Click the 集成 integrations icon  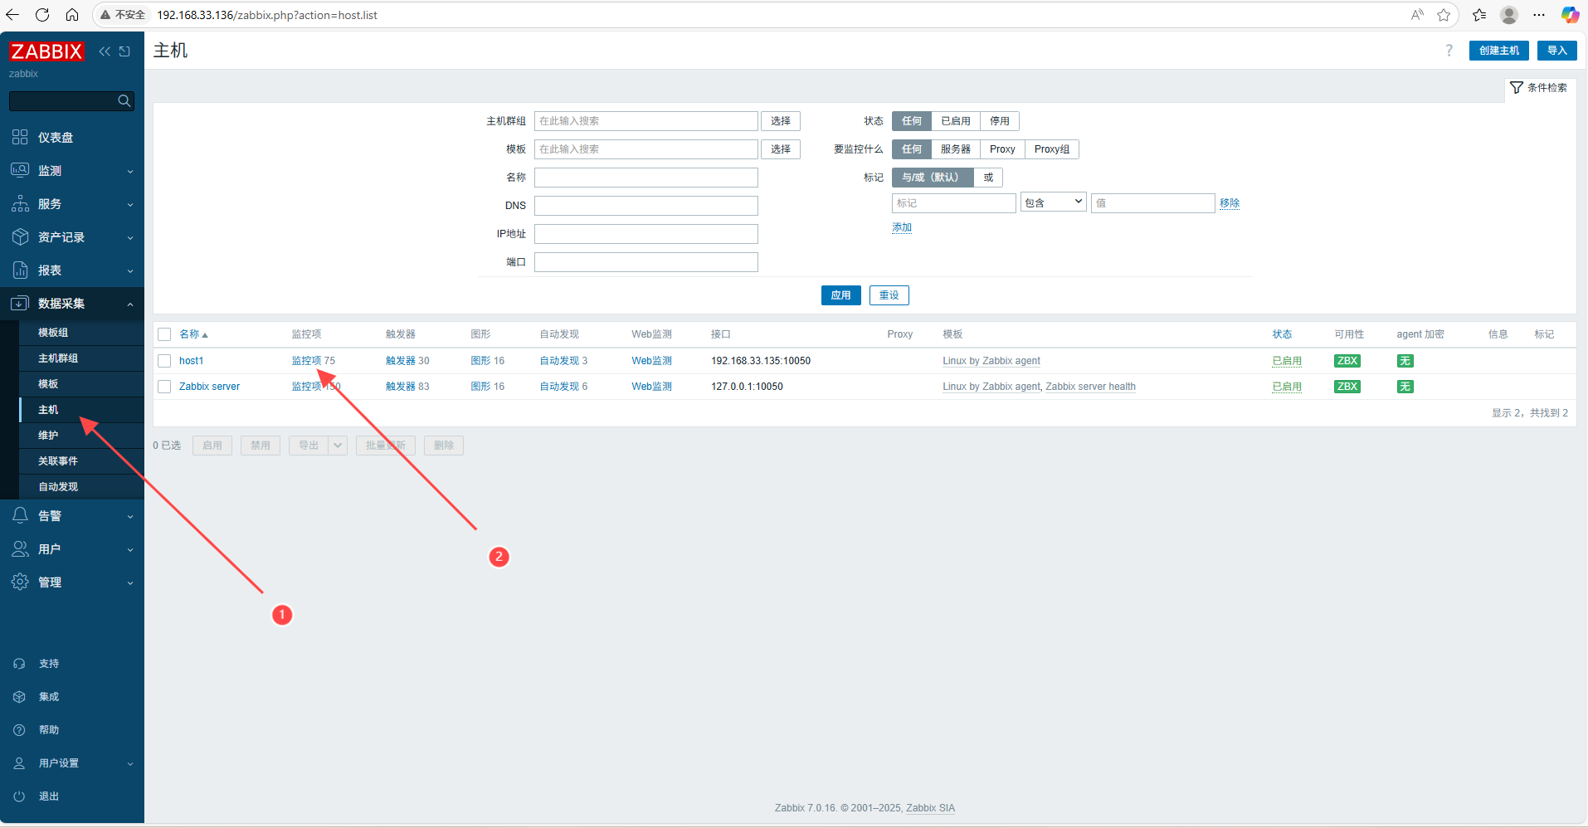[x=19, y=697]
